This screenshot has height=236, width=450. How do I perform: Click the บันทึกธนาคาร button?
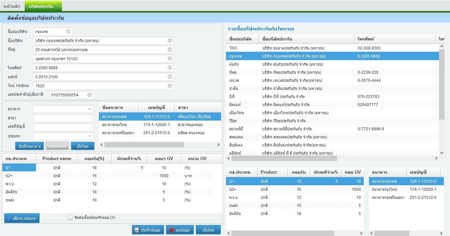[x=30, y=146]
